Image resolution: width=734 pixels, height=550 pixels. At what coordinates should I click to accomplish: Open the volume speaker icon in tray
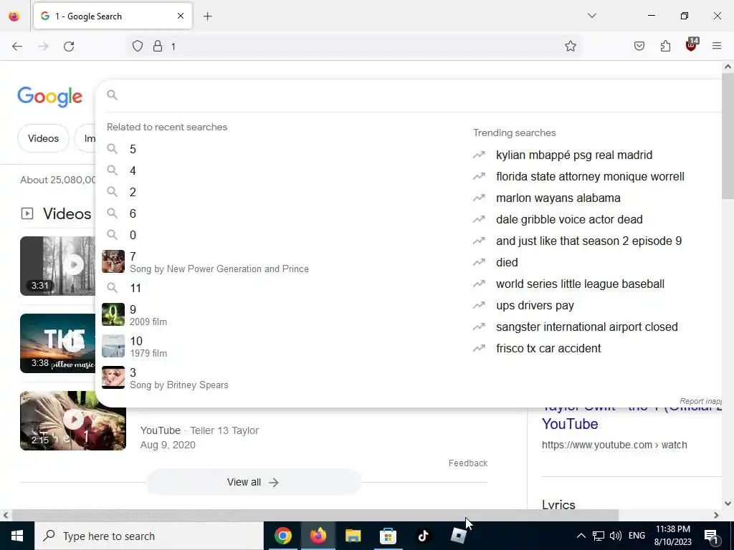coord(616,536)
